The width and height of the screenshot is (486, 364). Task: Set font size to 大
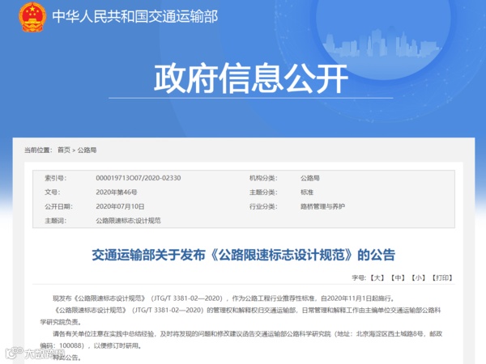377,277
